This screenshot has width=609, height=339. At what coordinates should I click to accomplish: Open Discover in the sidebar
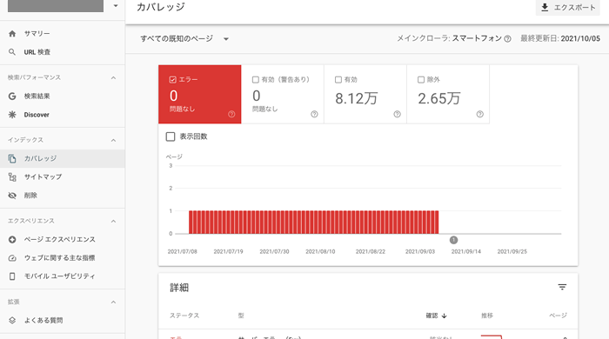pyautogui.click(x=62, y=115)
